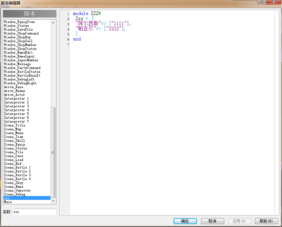The image size is (282, 227).
Task: Select the Scene_Shop script
Action: pyautogui.click(x=27, y=183)
